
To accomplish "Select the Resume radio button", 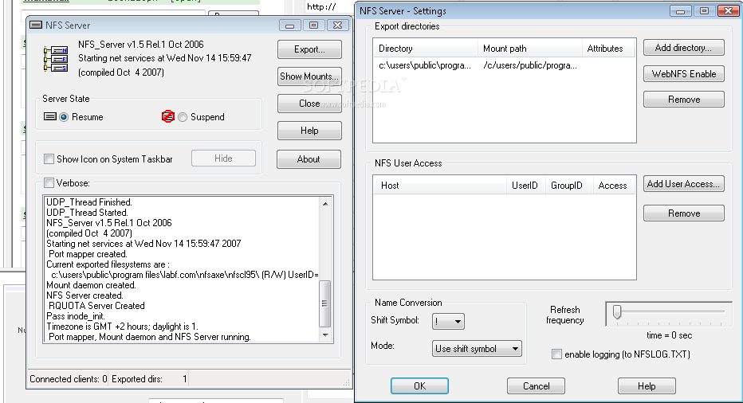I will 64,117.
